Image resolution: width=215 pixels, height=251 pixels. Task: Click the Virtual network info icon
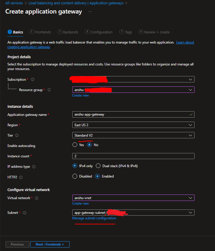[x=37, y=198]
